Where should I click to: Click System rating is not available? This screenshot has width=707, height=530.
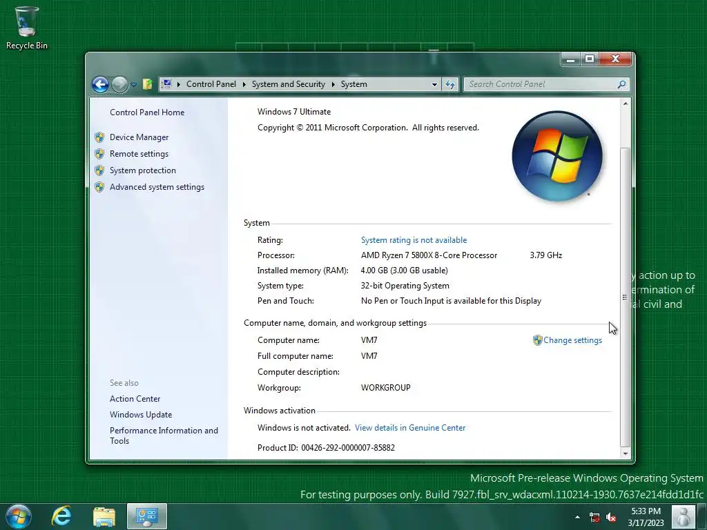tap(414, 240)
